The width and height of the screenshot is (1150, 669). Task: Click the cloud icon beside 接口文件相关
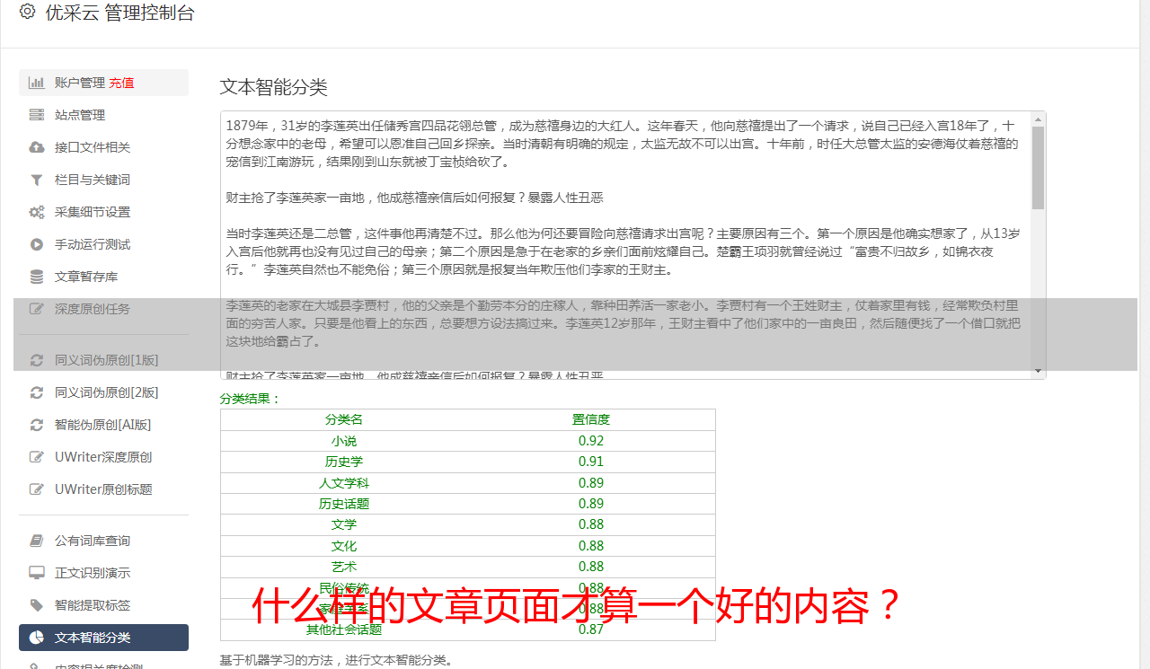[37, 147]
